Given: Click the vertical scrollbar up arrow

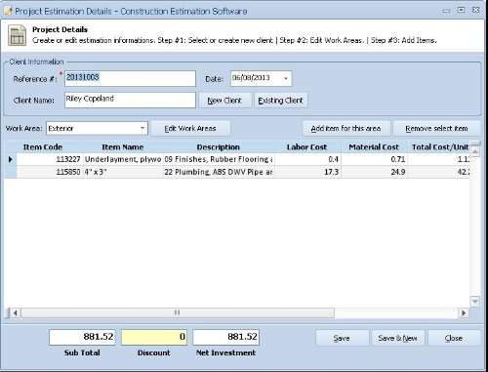Looking at the screenshot, I should click(475, 151).
